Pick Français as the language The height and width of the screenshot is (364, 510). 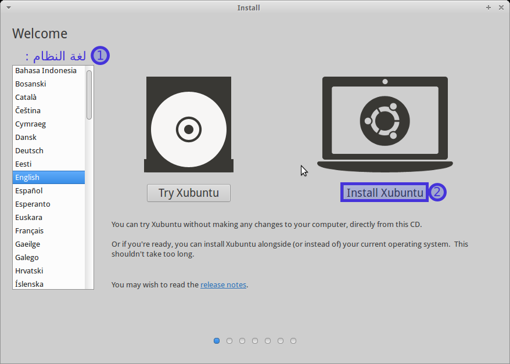click(x=49, y=230)
